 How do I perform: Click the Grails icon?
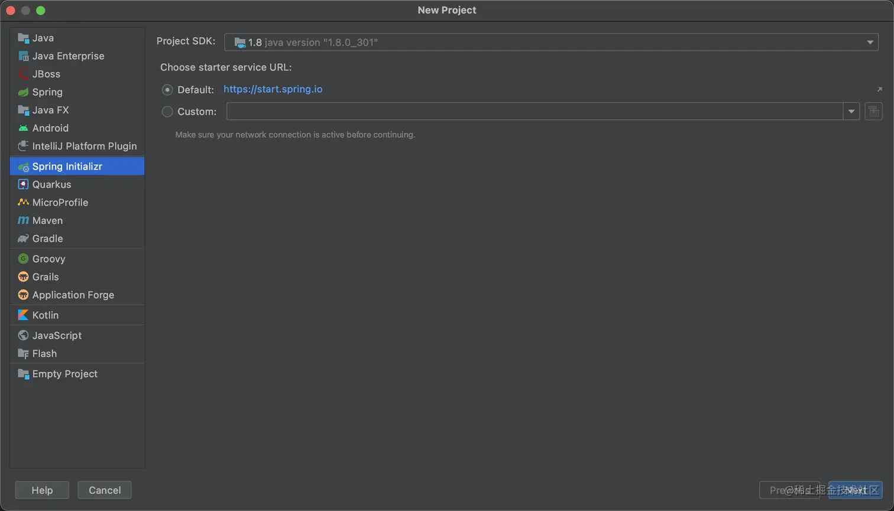pos(23,277)
